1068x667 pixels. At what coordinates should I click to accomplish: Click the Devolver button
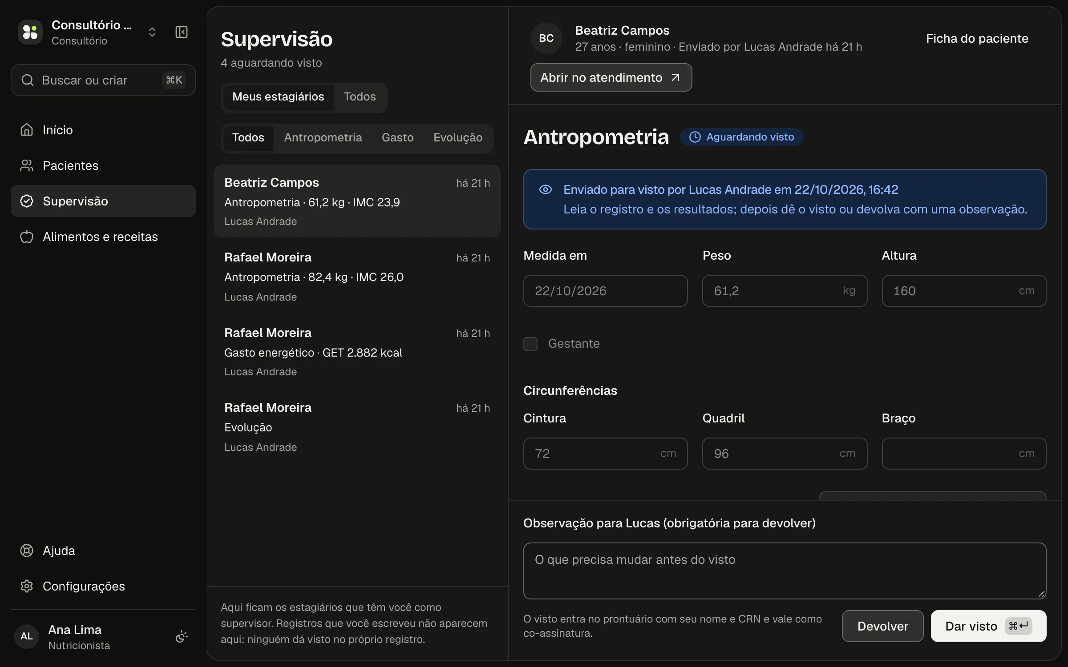tap(882, 626)
